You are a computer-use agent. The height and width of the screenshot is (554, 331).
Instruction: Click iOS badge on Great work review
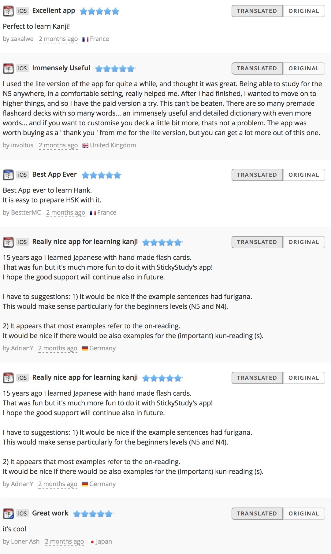(22, 514)
